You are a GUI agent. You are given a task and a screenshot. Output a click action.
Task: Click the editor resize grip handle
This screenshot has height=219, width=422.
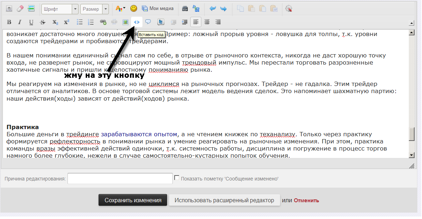(x=412, y=166)
